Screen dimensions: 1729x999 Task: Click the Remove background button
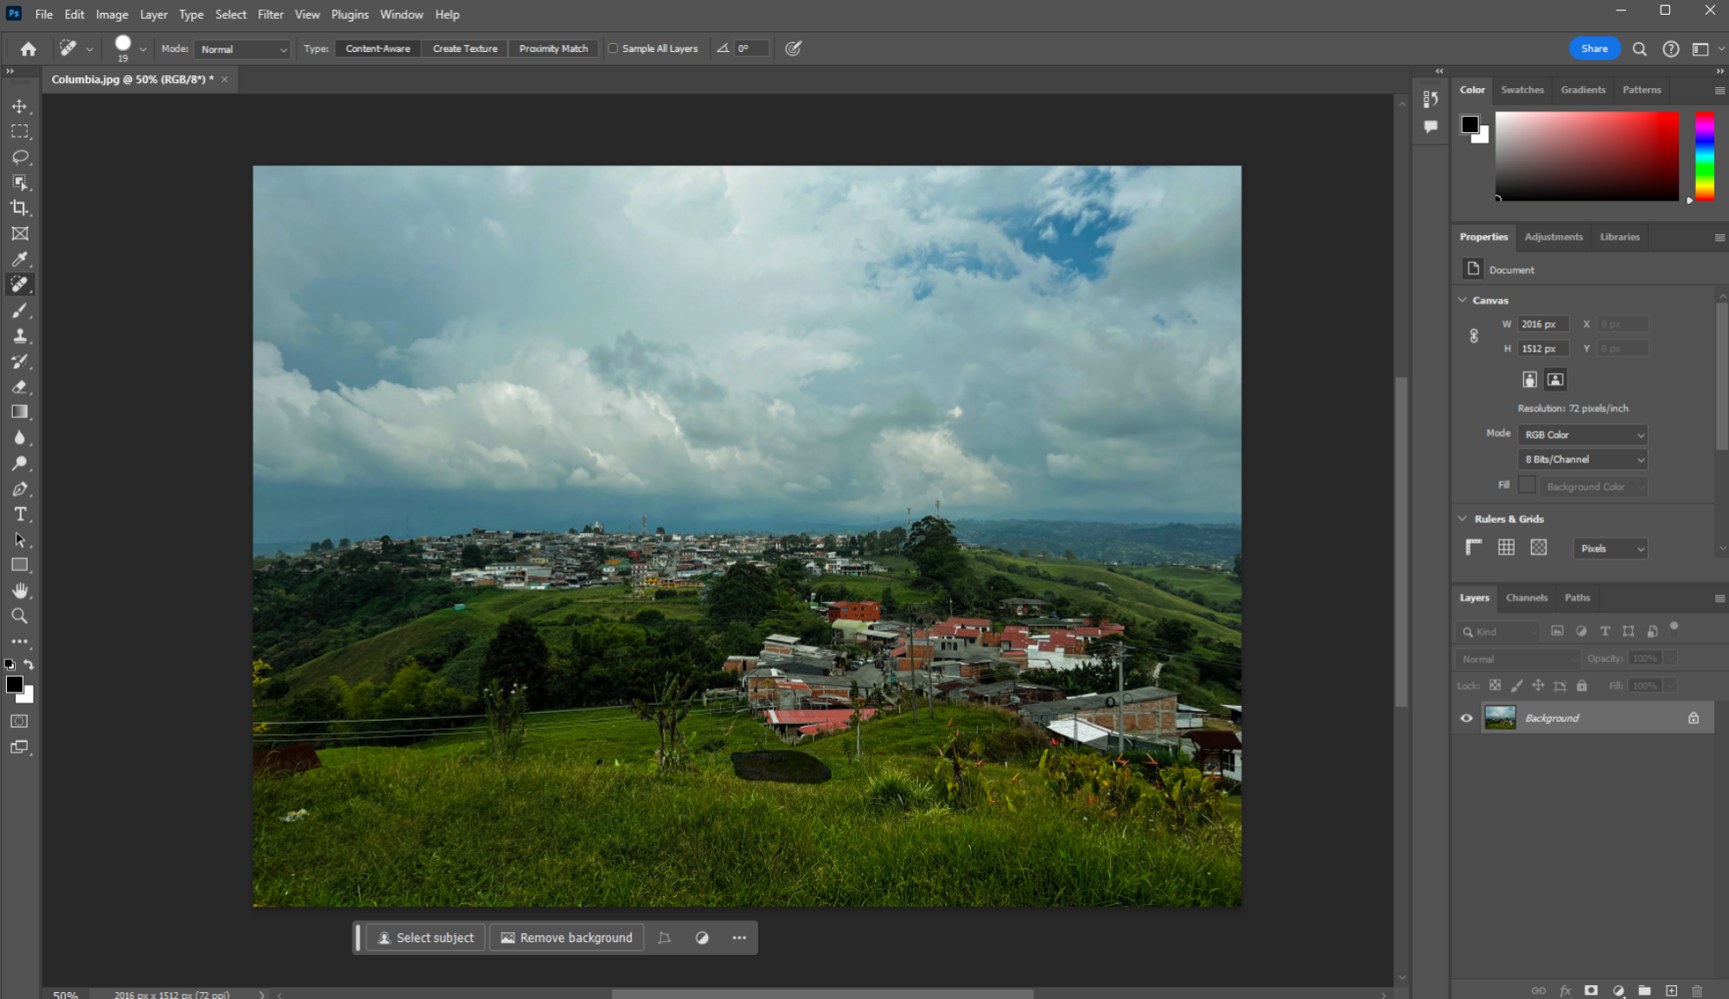pyautogui.click(x=566, y=937)
